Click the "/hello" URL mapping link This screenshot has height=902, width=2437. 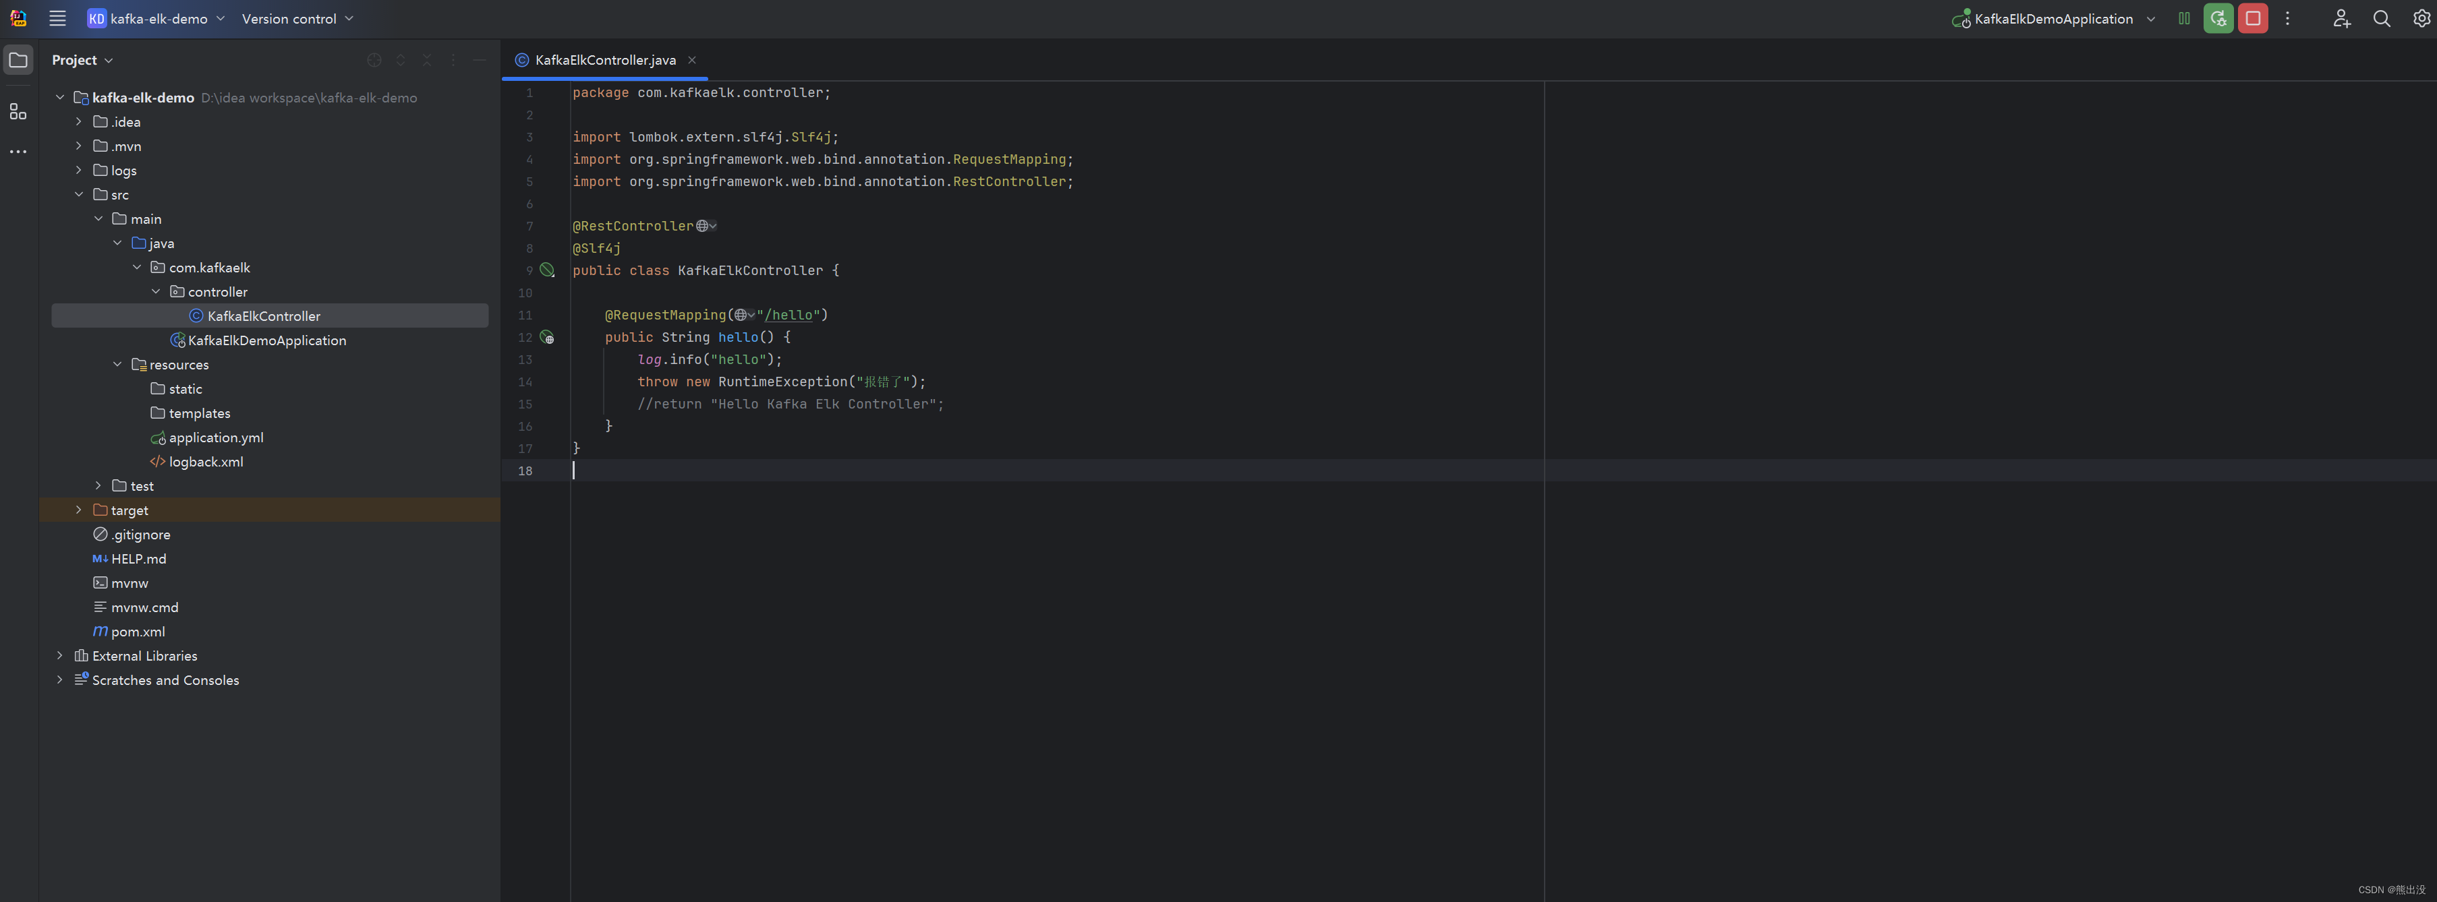(x=790, y=315)
